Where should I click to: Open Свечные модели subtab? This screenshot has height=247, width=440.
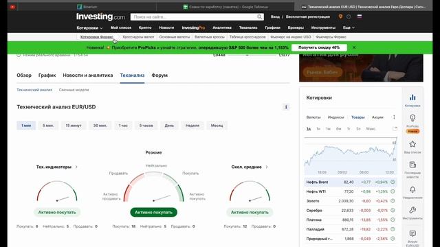pos(74,90)
